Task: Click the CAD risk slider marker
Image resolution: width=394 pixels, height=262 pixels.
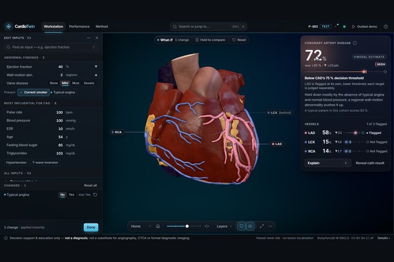Action: 364,72
